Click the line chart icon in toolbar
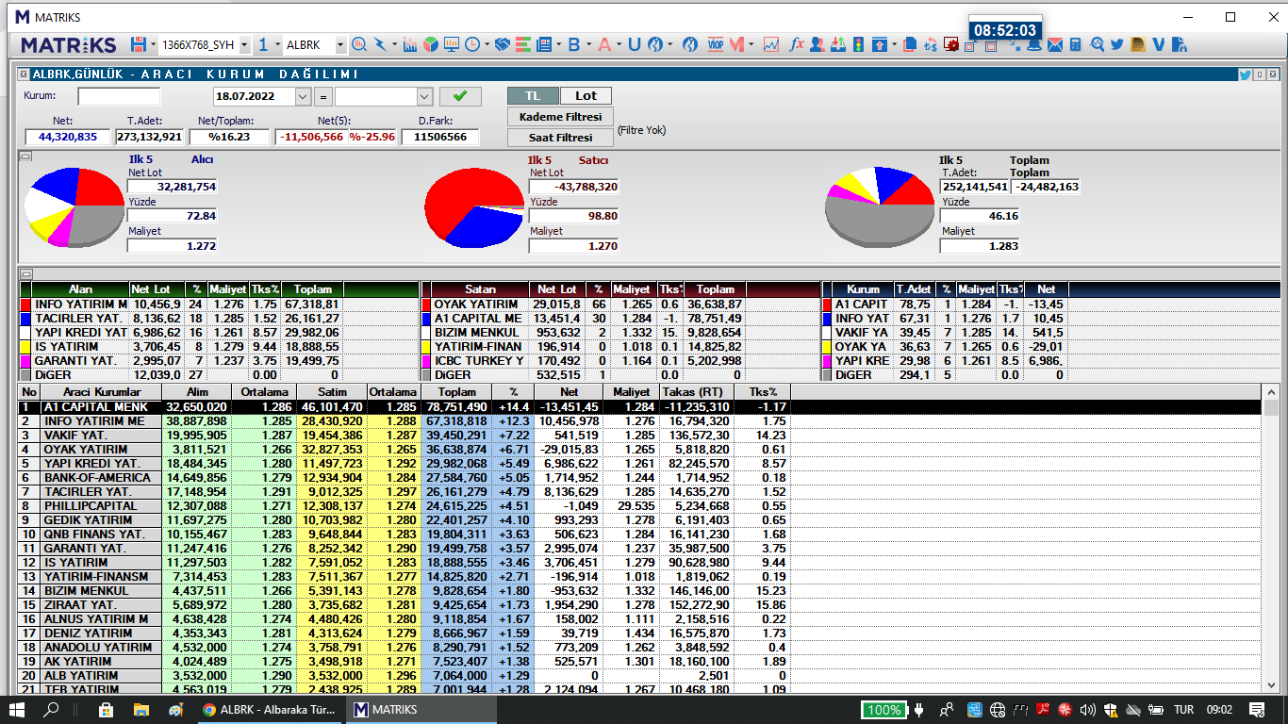The height and width of the screenshot is (724, 1288). pos(770,44)
